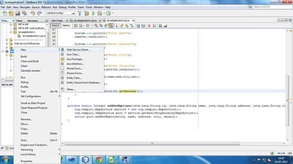This screenshot has height=164, width=293.
Task: Click the Save All toolbar icon
Action: point(24,13)
